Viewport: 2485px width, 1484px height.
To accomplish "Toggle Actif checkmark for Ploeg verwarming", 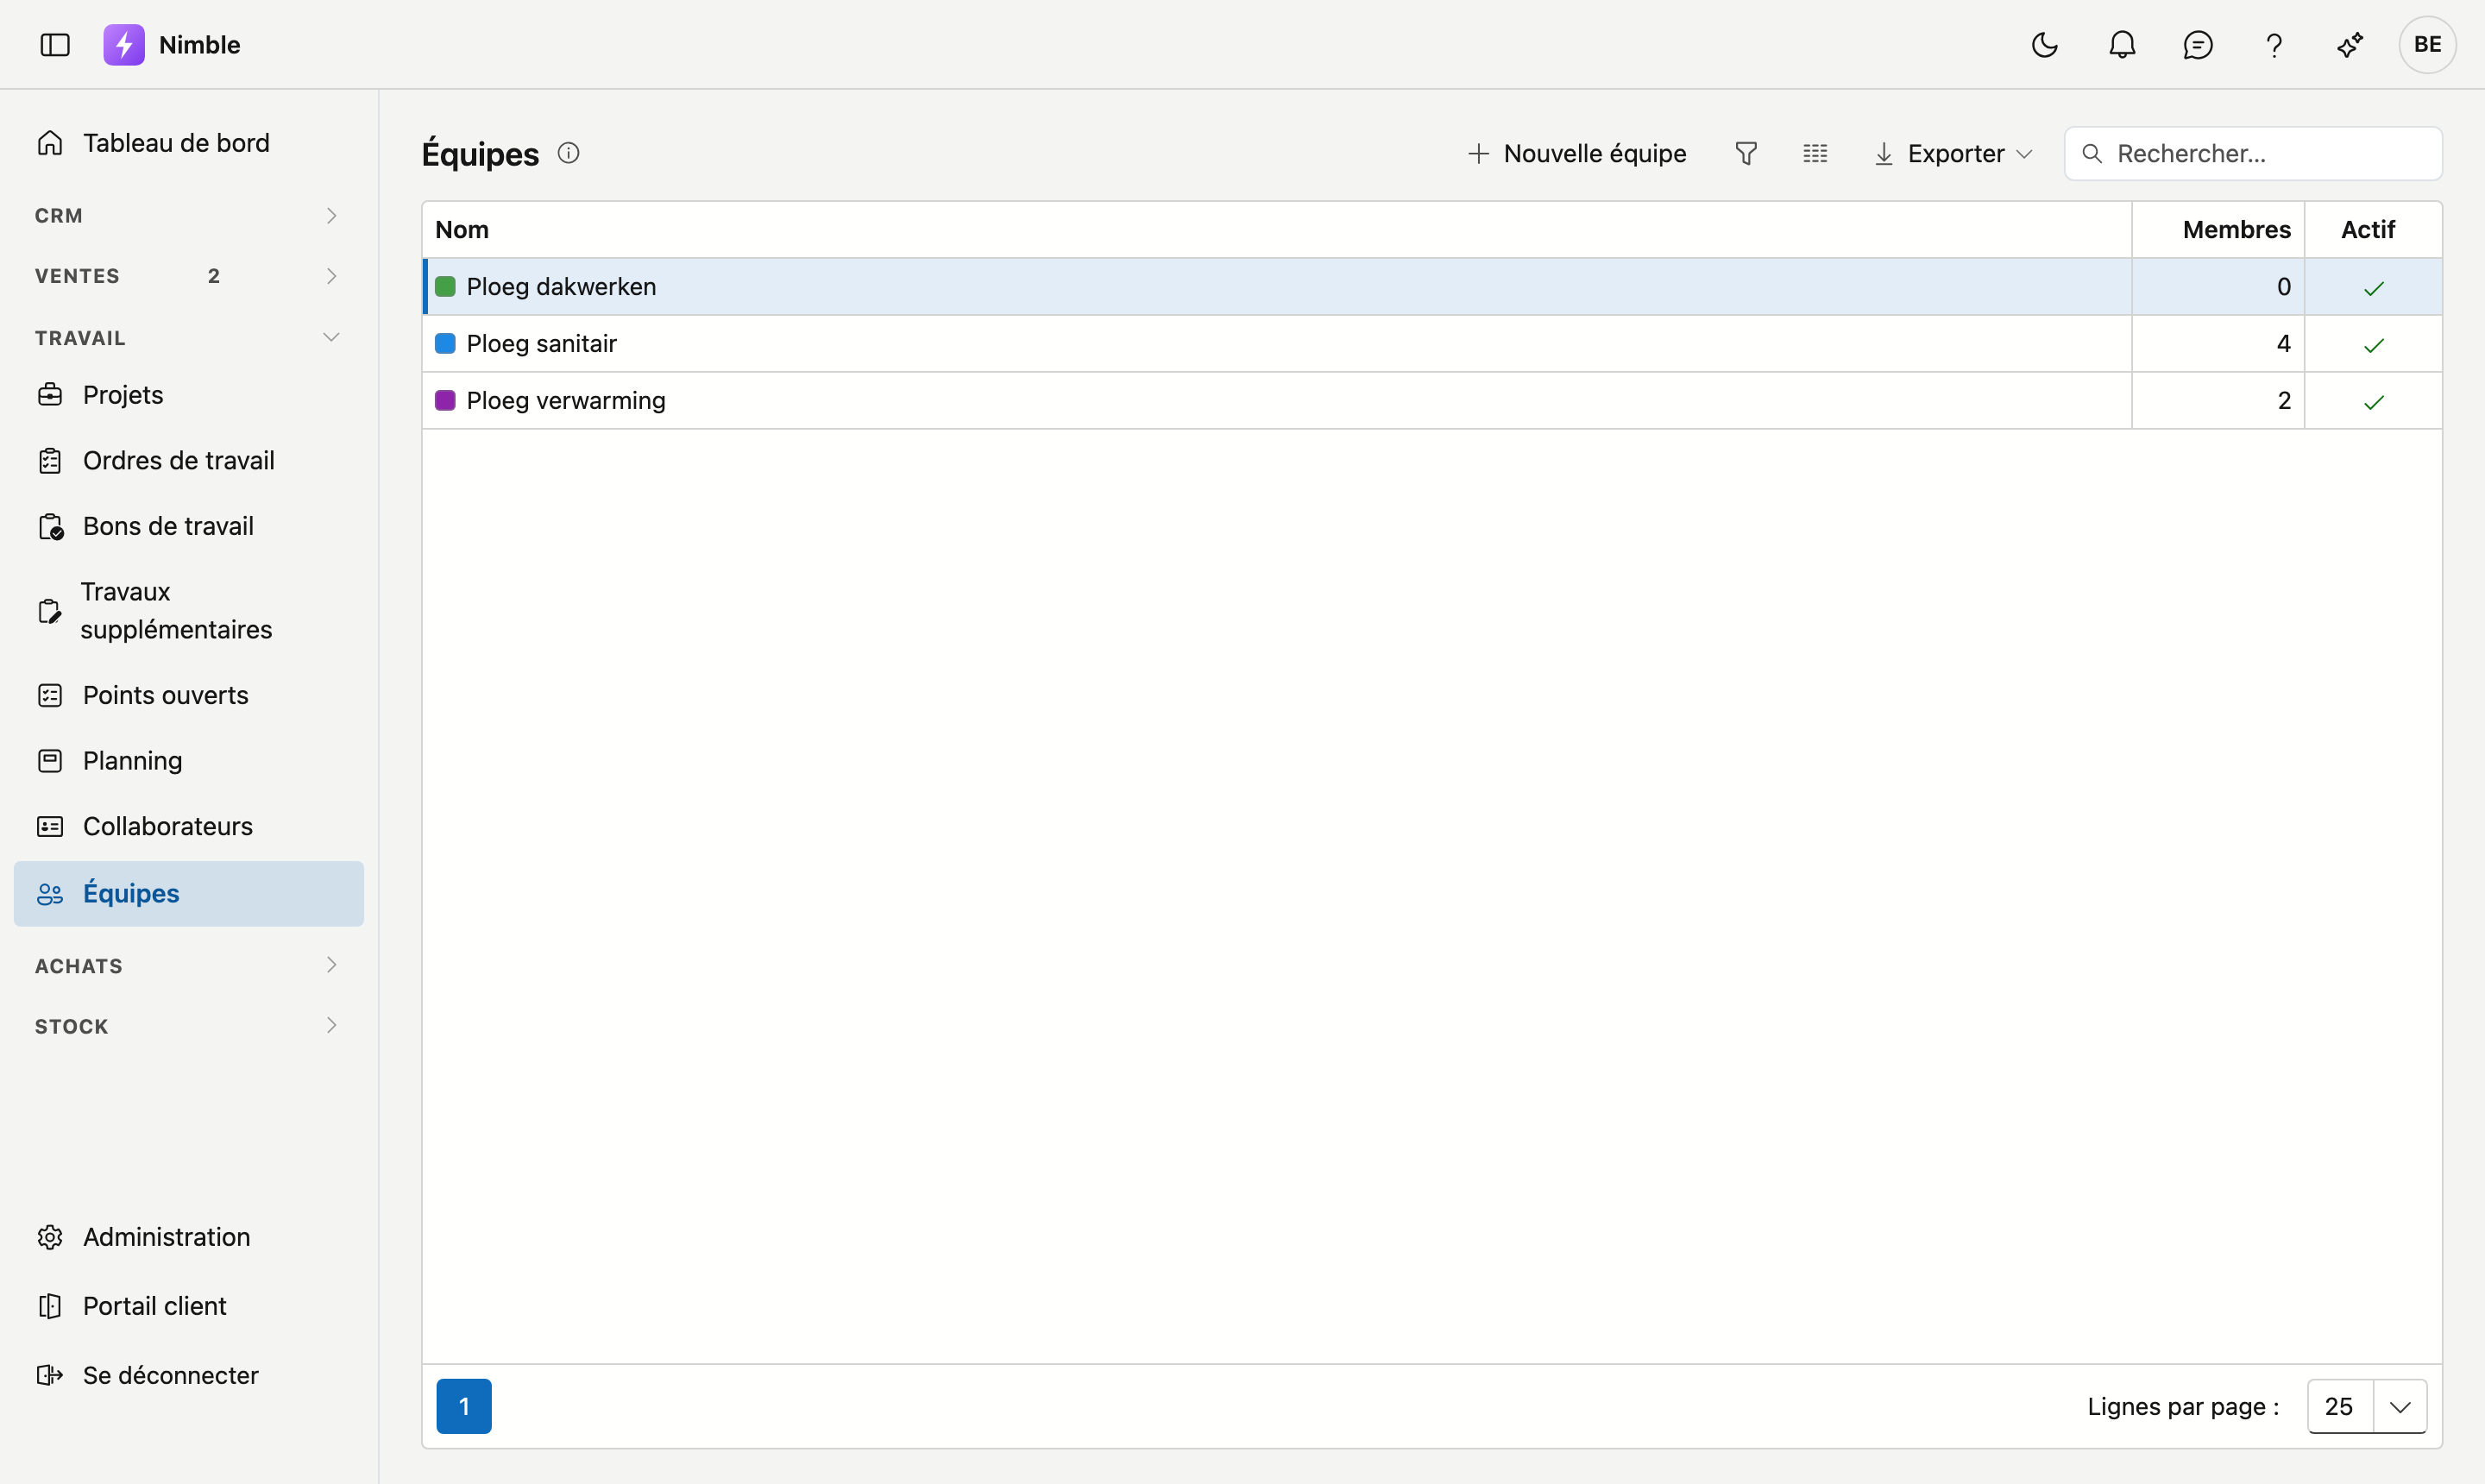I will click(2373, 402).
